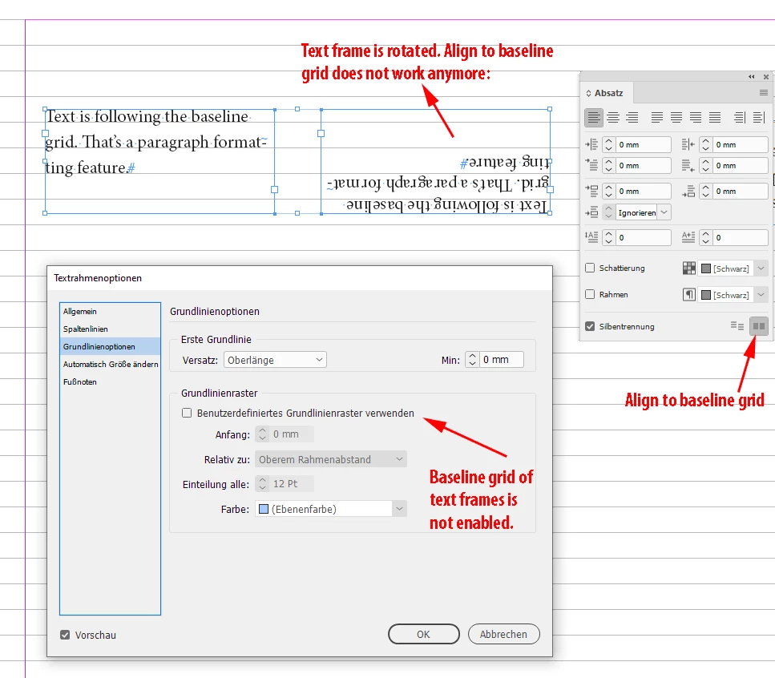This screenshot has width=775, height=678.
Task: Click the drop cap number of lines icon
Action: (x=591, y=237)
